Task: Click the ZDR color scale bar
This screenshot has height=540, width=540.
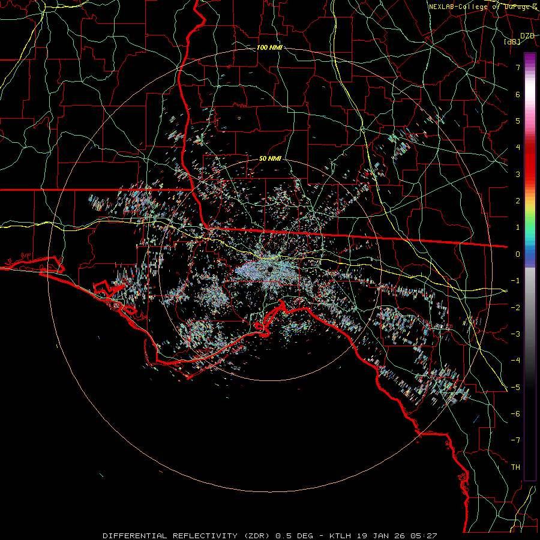Action: (530, 266)
